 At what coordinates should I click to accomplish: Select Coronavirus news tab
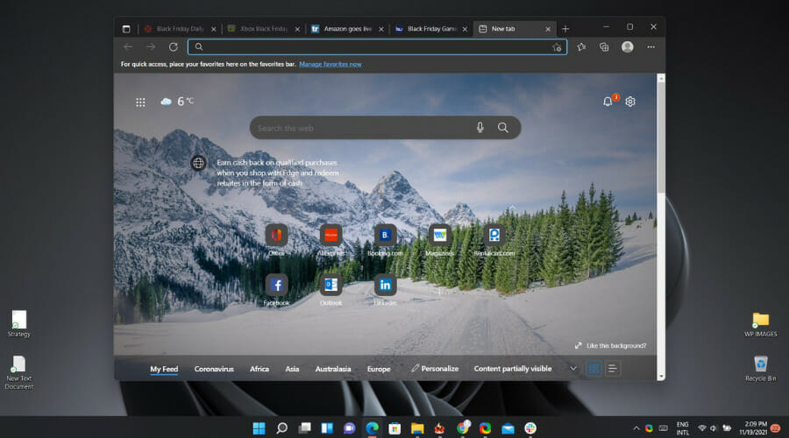point(214,369)
